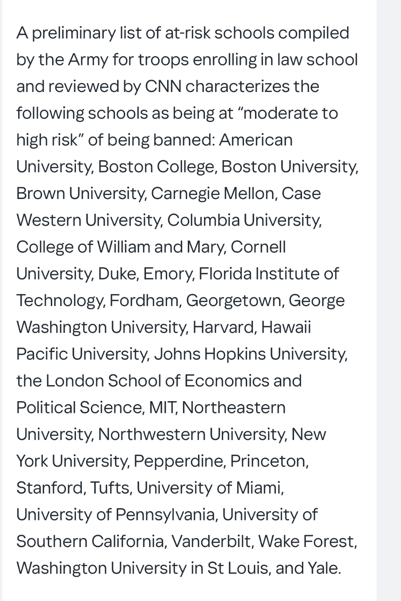The width and height of the screenshot is (401, 601).
Task: Click the word "Stanford"
Action: tap(50, 487)
